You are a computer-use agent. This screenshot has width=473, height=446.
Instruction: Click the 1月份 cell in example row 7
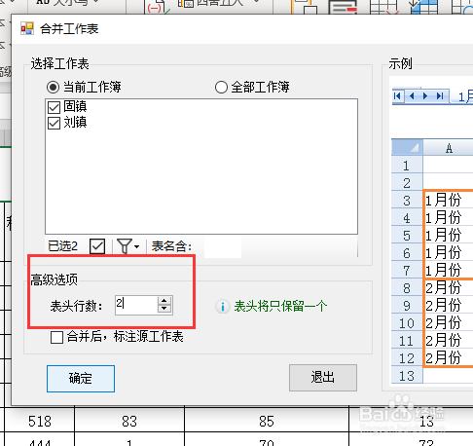[x=449, y=270]
